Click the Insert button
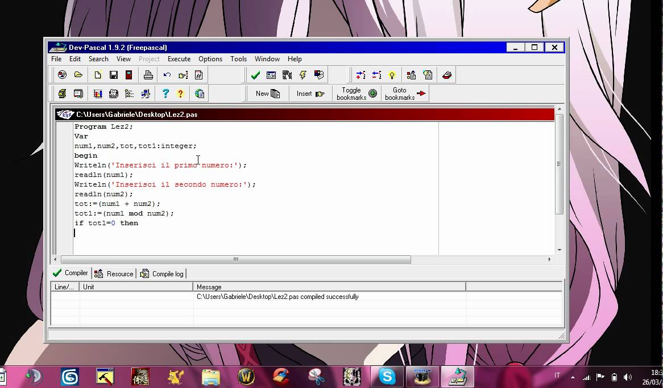Image resolution: width=663 pixels, height=388 pixels. (x=310, y=94)
